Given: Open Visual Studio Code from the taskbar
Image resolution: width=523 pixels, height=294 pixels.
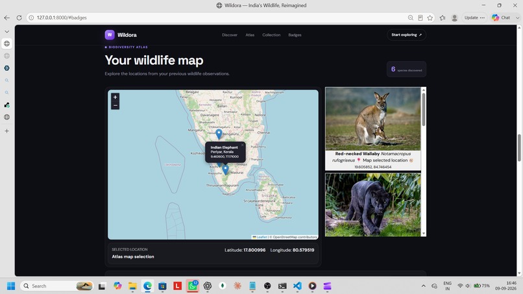Looking at the screenshot, I should click(297, 286).
